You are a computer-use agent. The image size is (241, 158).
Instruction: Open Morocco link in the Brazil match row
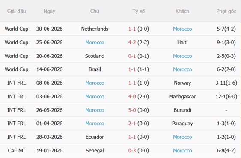[182, 69]
